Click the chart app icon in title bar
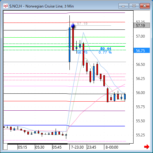153x153 pixels. click(6, 6)
